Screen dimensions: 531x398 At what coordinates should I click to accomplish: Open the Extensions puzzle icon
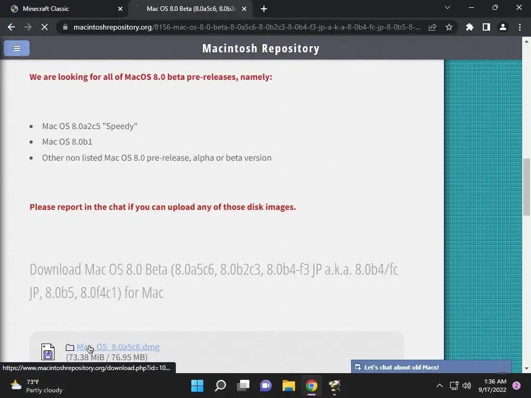coord(470,27)
